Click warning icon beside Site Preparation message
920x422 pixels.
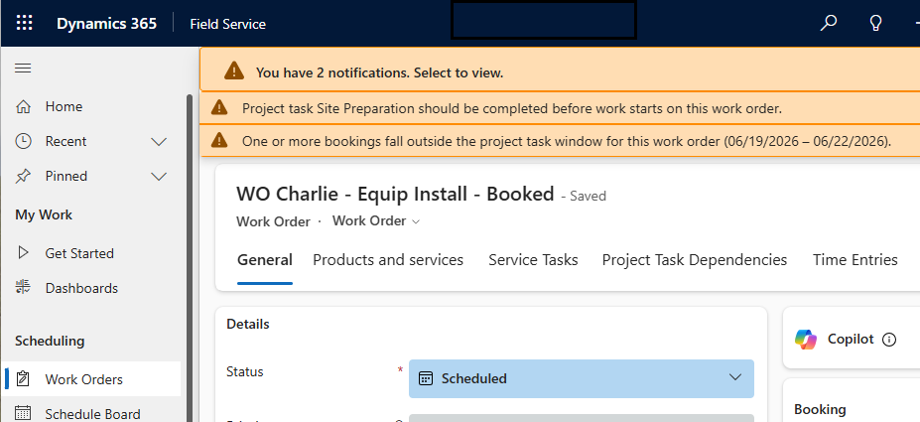(219, 107)
